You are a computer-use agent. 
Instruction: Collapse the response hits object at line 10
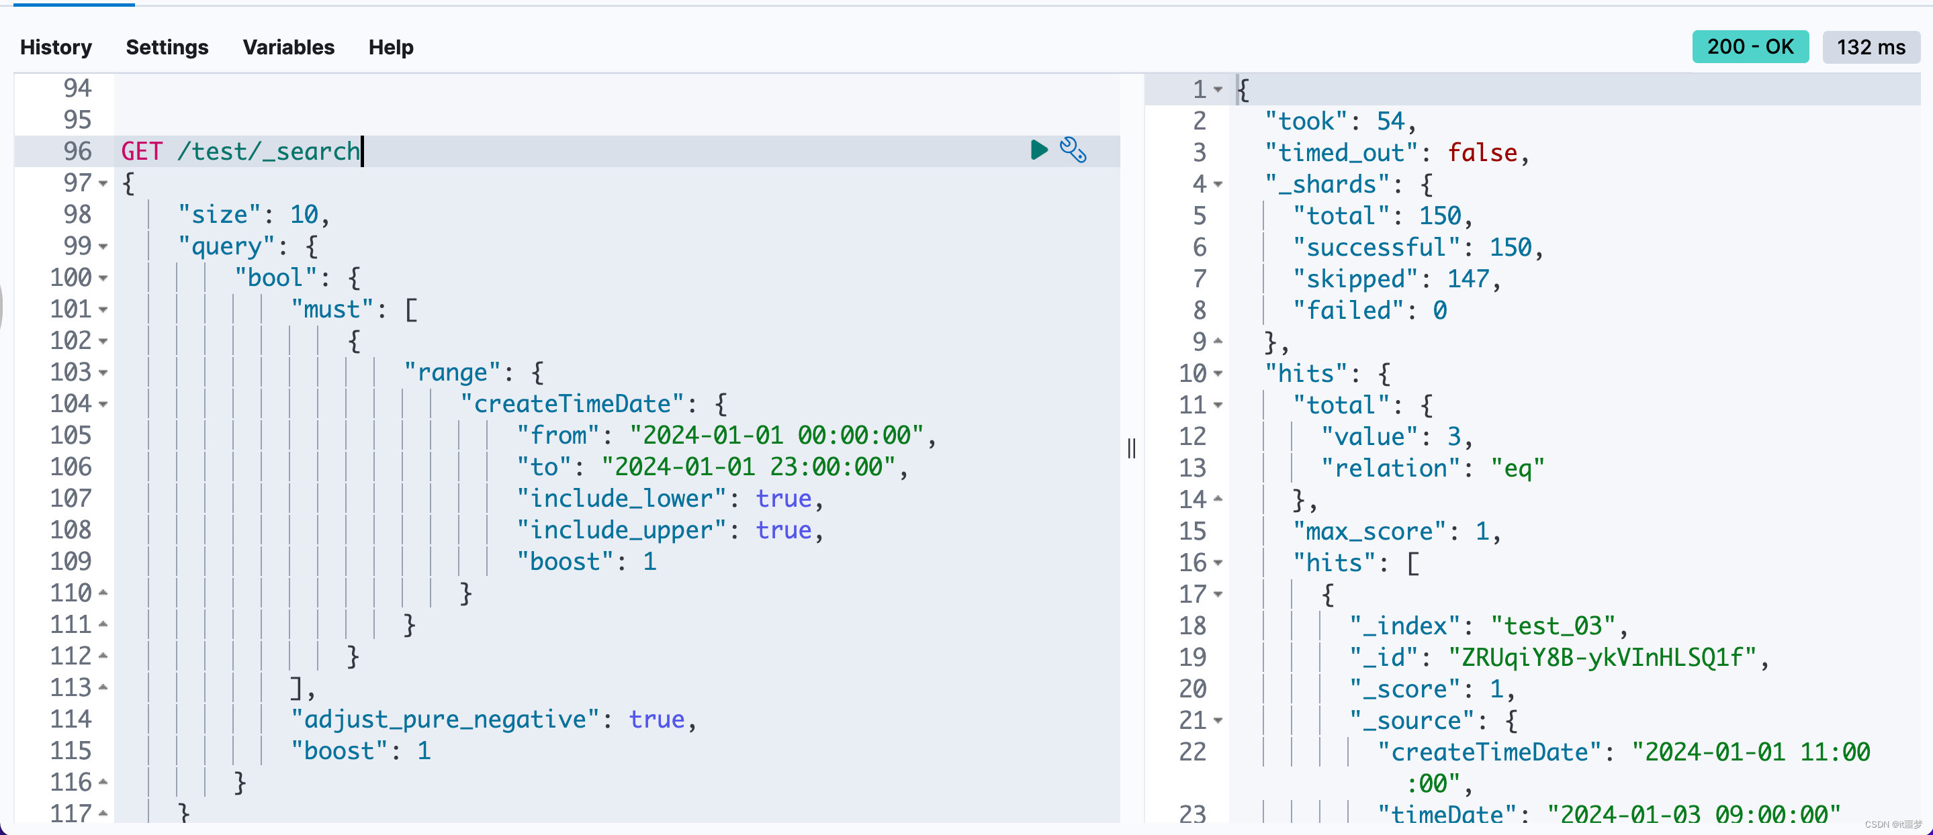point(1218,374)
